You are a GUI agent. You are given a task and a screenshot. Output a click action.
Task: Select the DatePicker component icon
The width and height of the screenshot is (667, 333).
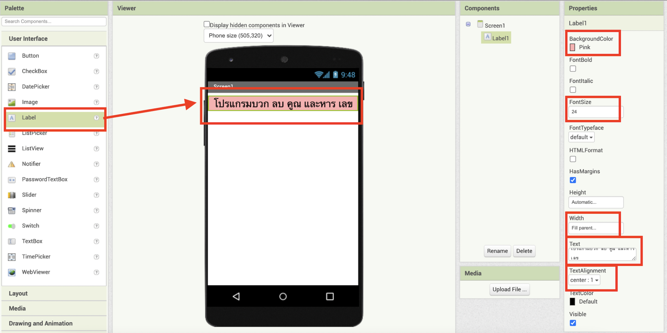(11, 87)
